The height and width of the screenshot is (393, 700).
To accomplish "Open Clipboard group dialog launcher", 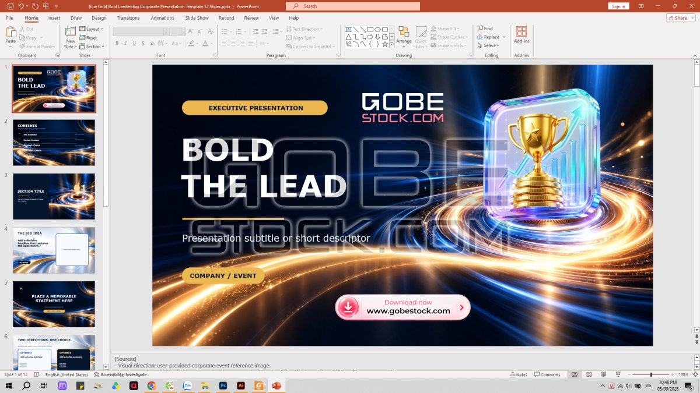I will pos(57,55).
